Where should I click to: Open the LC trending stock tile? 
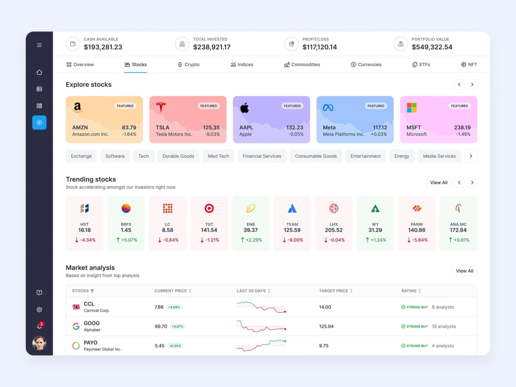click(x=168, y=223)
